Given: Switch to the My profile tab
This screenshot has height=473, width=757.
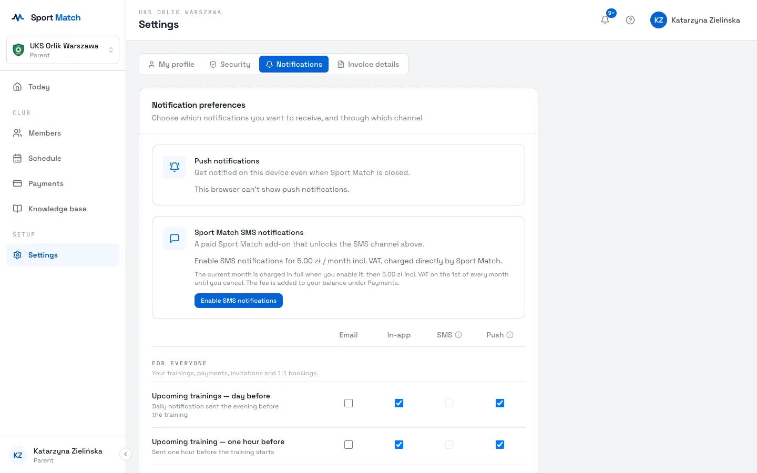Looking at the screenshot, I should point(171,64).
